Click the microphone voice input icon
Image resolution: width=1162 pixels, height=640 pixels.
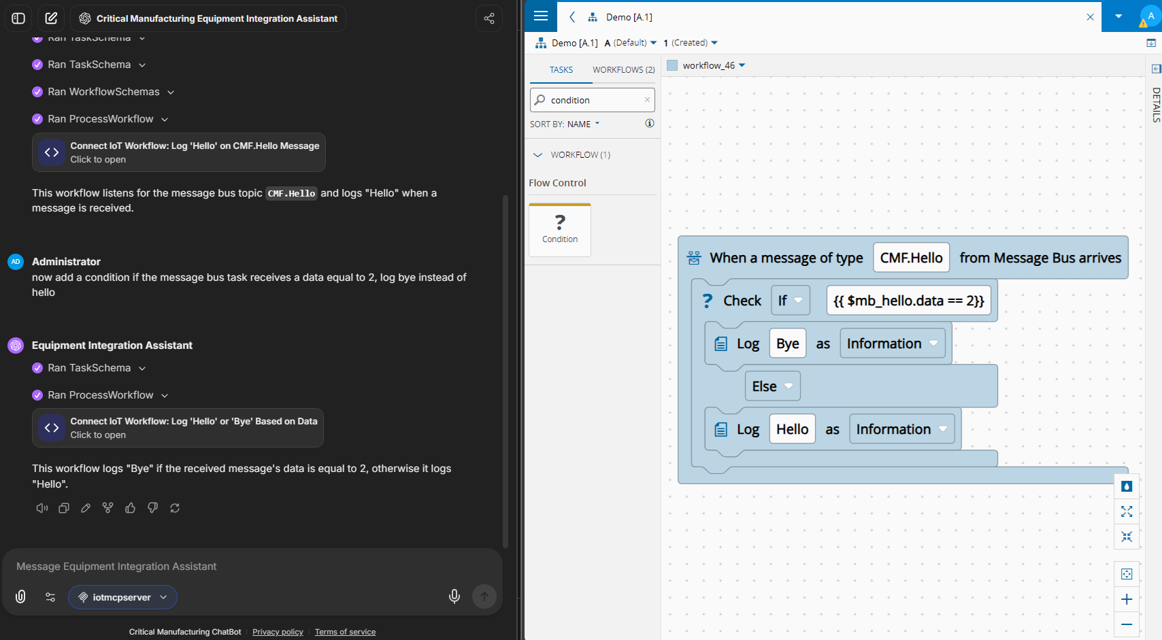click(x=454, y=597)
